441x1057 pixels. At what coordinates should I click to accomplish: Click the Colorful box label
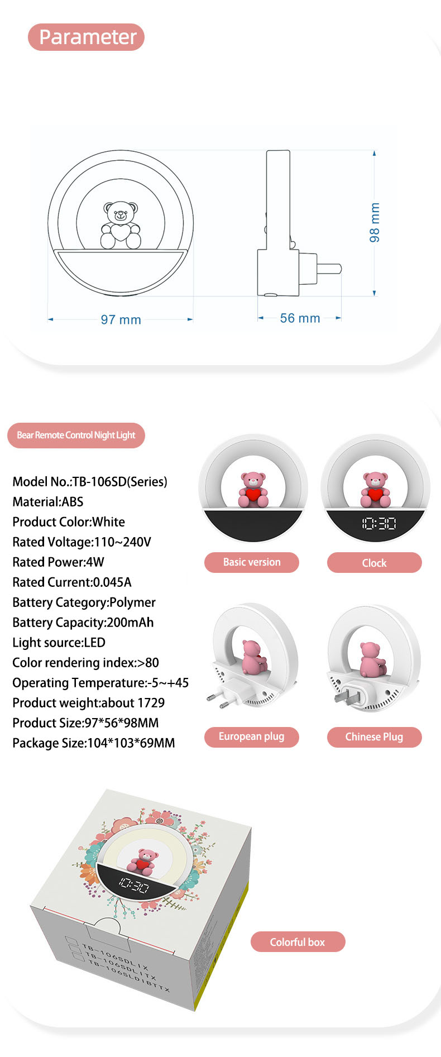tap(298, 942)
